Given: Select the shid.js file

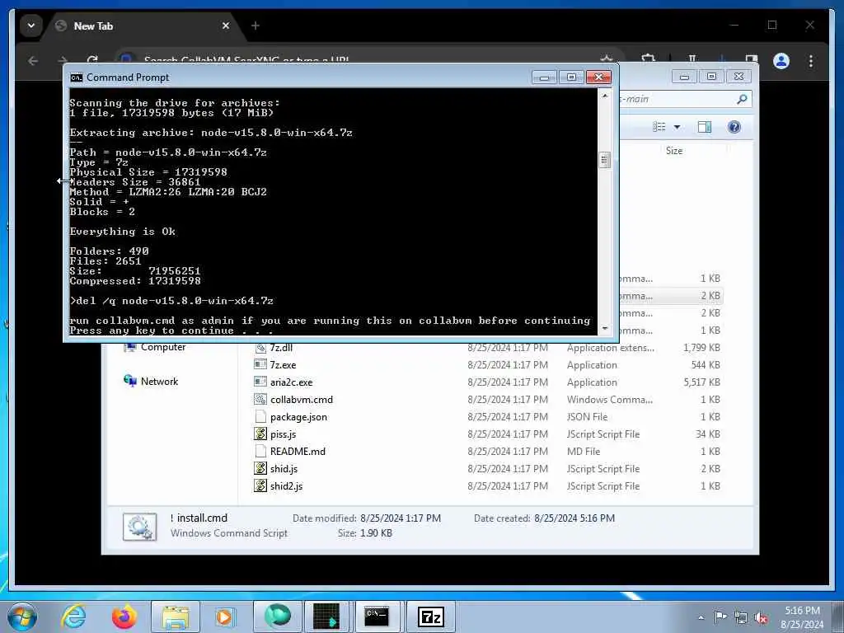Looking at the screenshot, I should coord(284,468).
